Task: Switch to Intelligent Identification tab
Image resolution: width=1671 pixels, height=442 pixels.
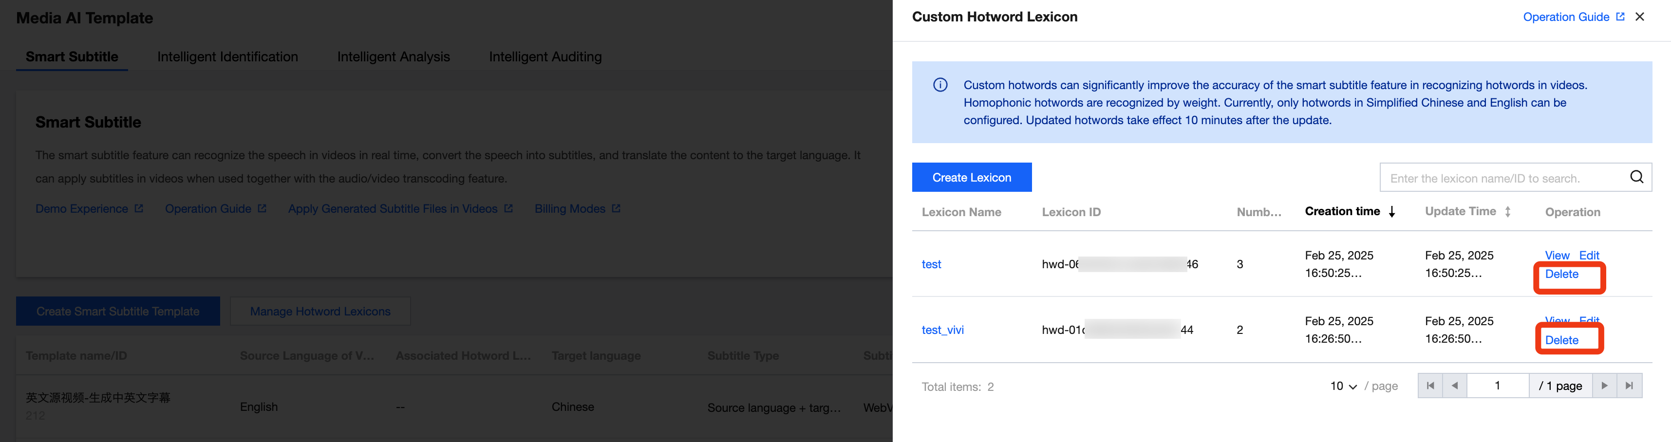Action: pyautogui.click(x=227, y=57)
